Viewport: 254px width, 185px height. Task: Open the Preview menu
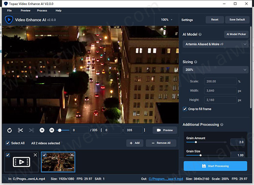[25, 11]
